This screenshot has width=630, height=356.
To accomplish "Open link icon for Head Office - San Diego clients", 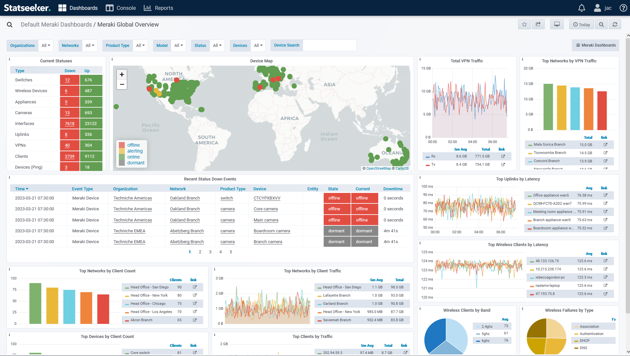I will point(195,287).
